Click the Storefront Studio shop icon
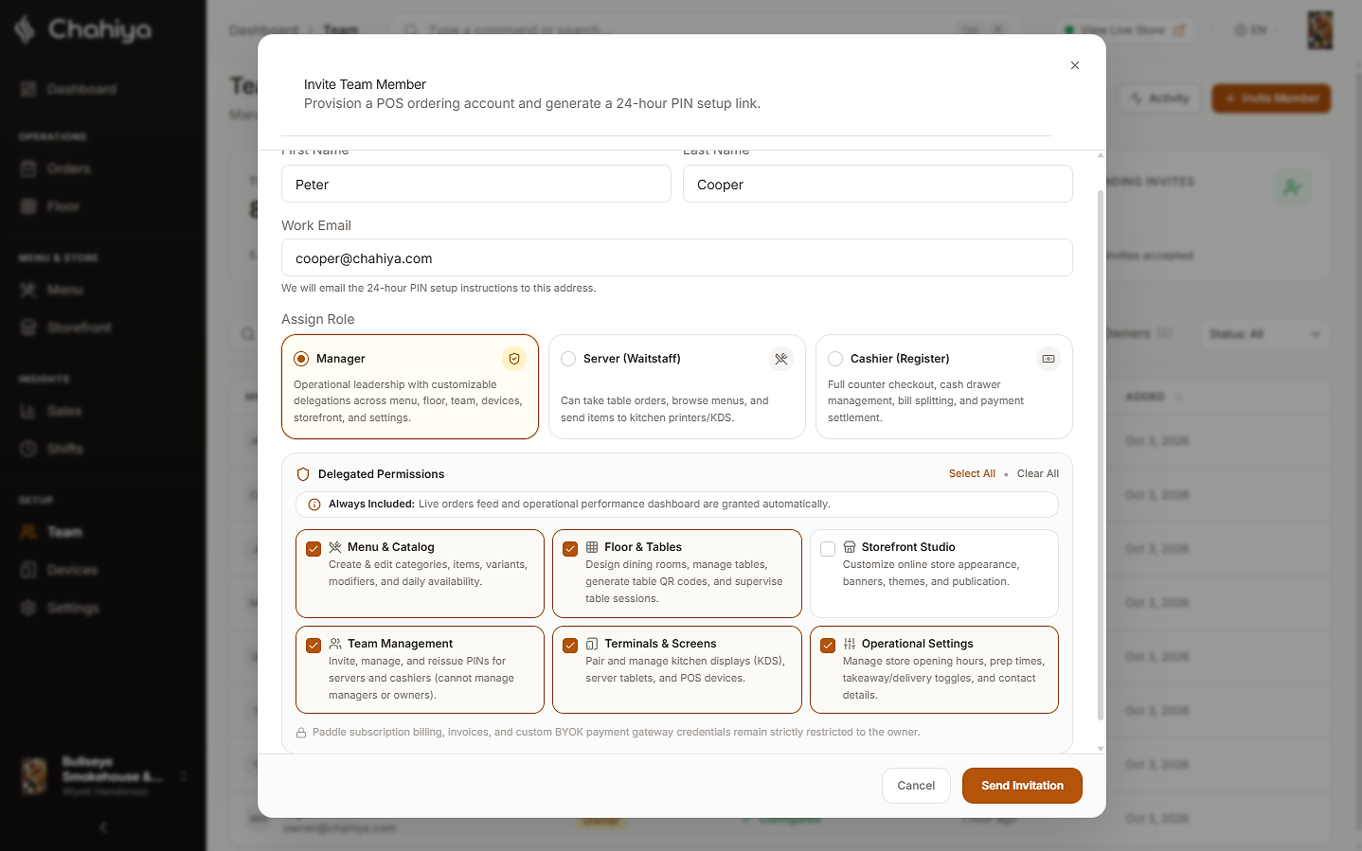Screen dimensions: 1362x851 tap(850, 547)
